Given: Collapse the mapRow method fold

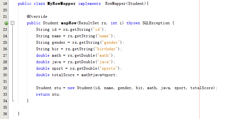Looking at the screenshot, I should 13,23.
